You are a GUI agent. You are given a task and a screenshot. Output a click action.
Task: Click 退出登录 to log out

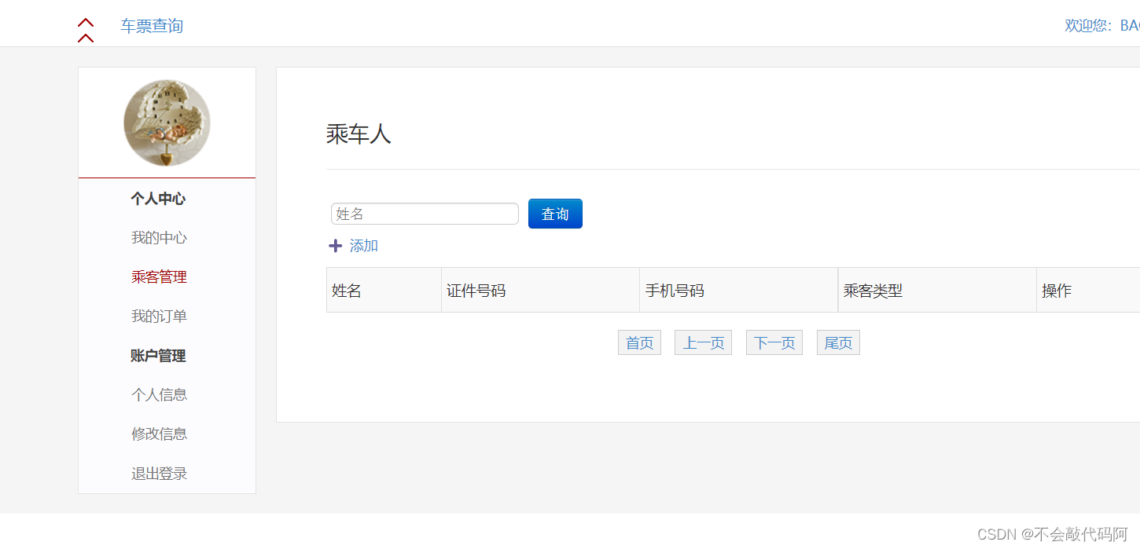click(160, 473)
